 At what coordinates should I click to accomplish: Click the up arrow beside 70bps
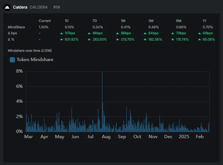point(173,34)
